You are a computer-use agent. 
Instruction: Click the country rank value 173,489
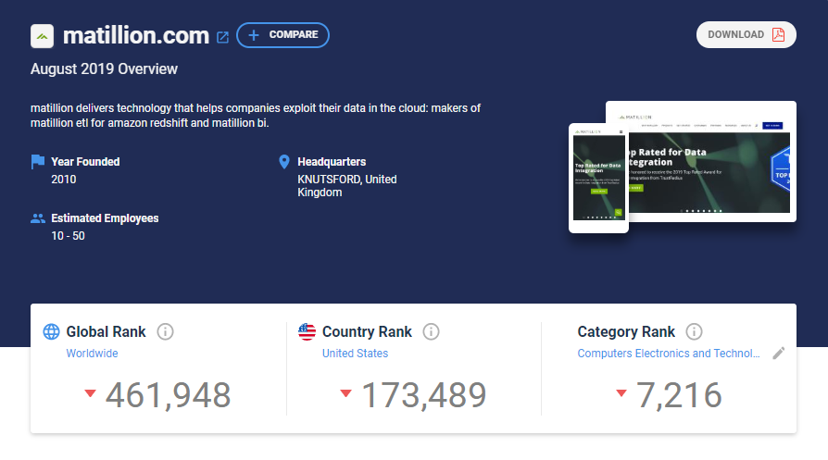(x=423, y=395)
